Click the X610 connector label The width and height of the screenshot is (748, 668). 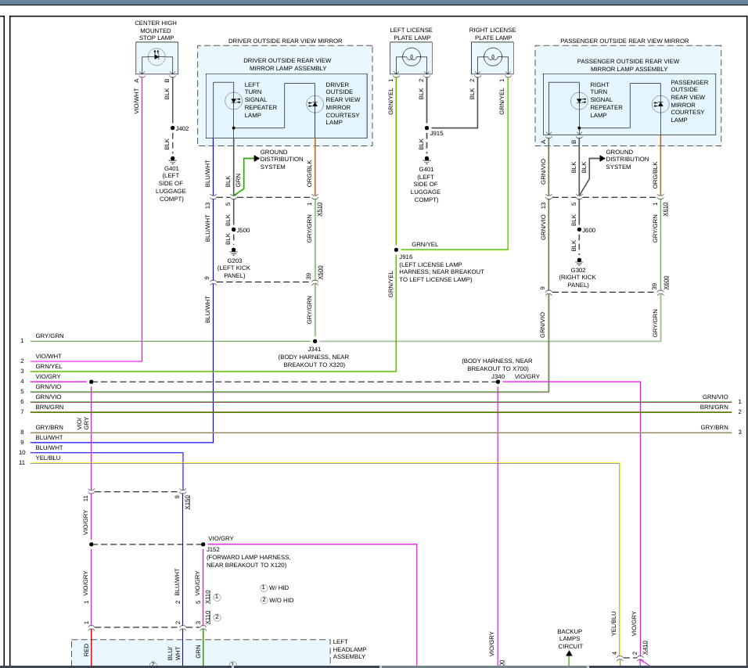(x=666, y=210)
